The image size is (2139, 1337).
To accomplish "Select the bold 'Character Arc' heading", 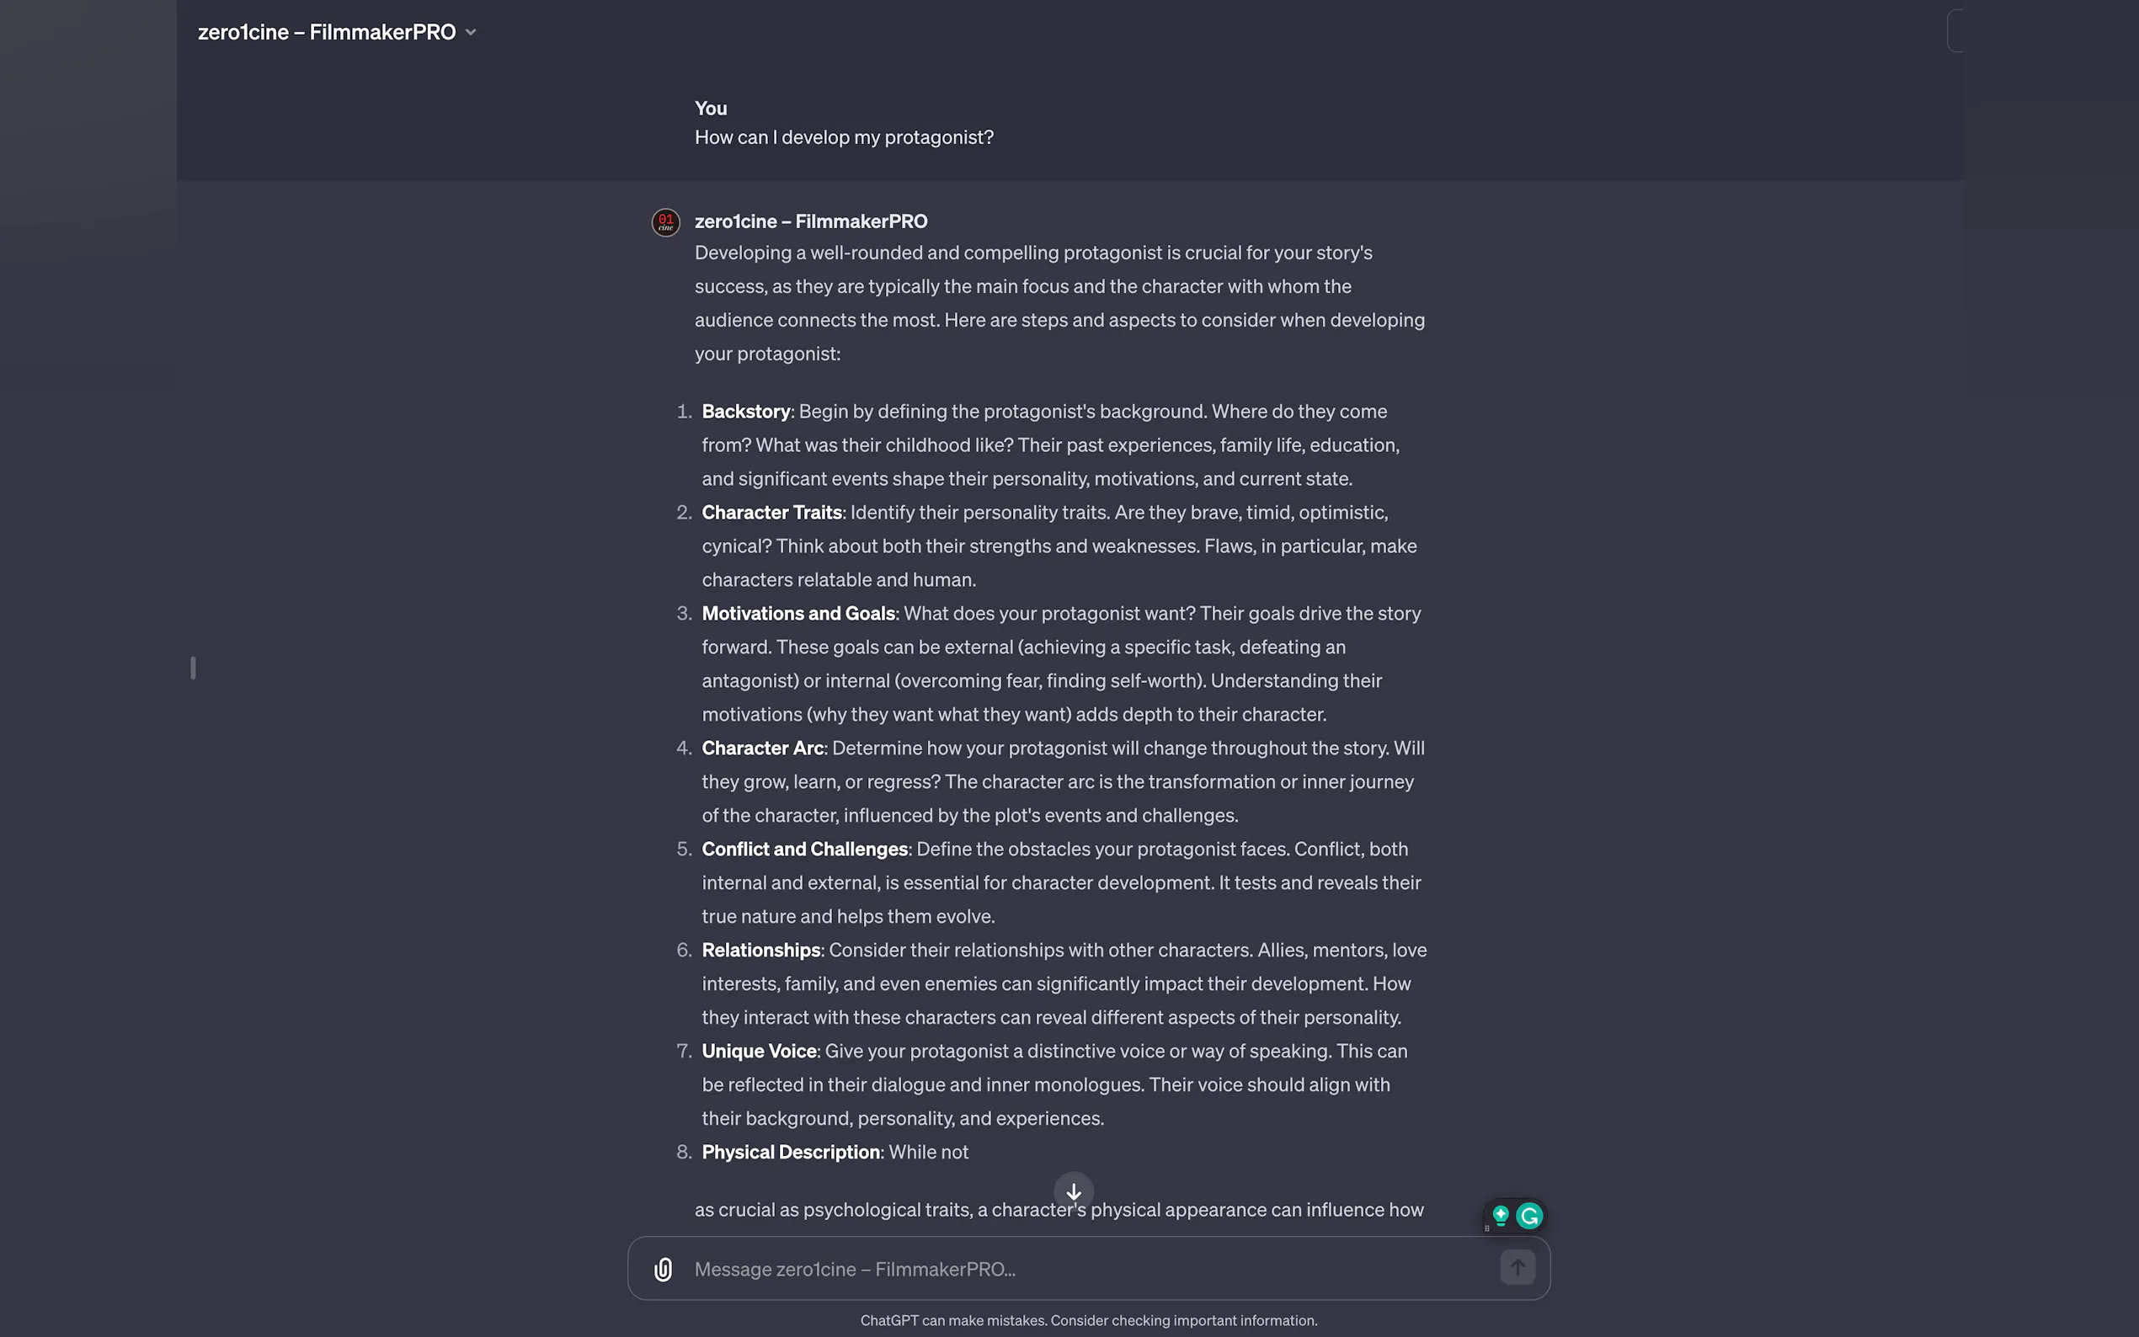I will (762, 748).
